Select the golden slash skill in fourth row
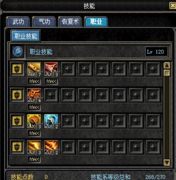 34,147
